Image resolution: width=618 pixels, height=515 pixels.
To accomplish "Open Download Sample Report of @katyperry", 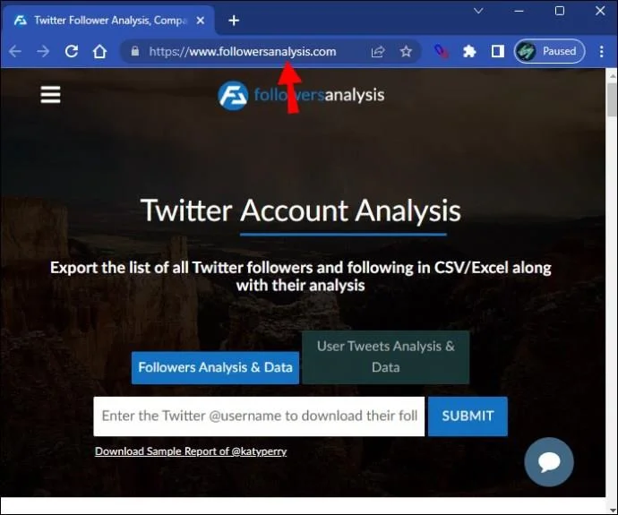I will pyautogui.click(x=191, y=451).
